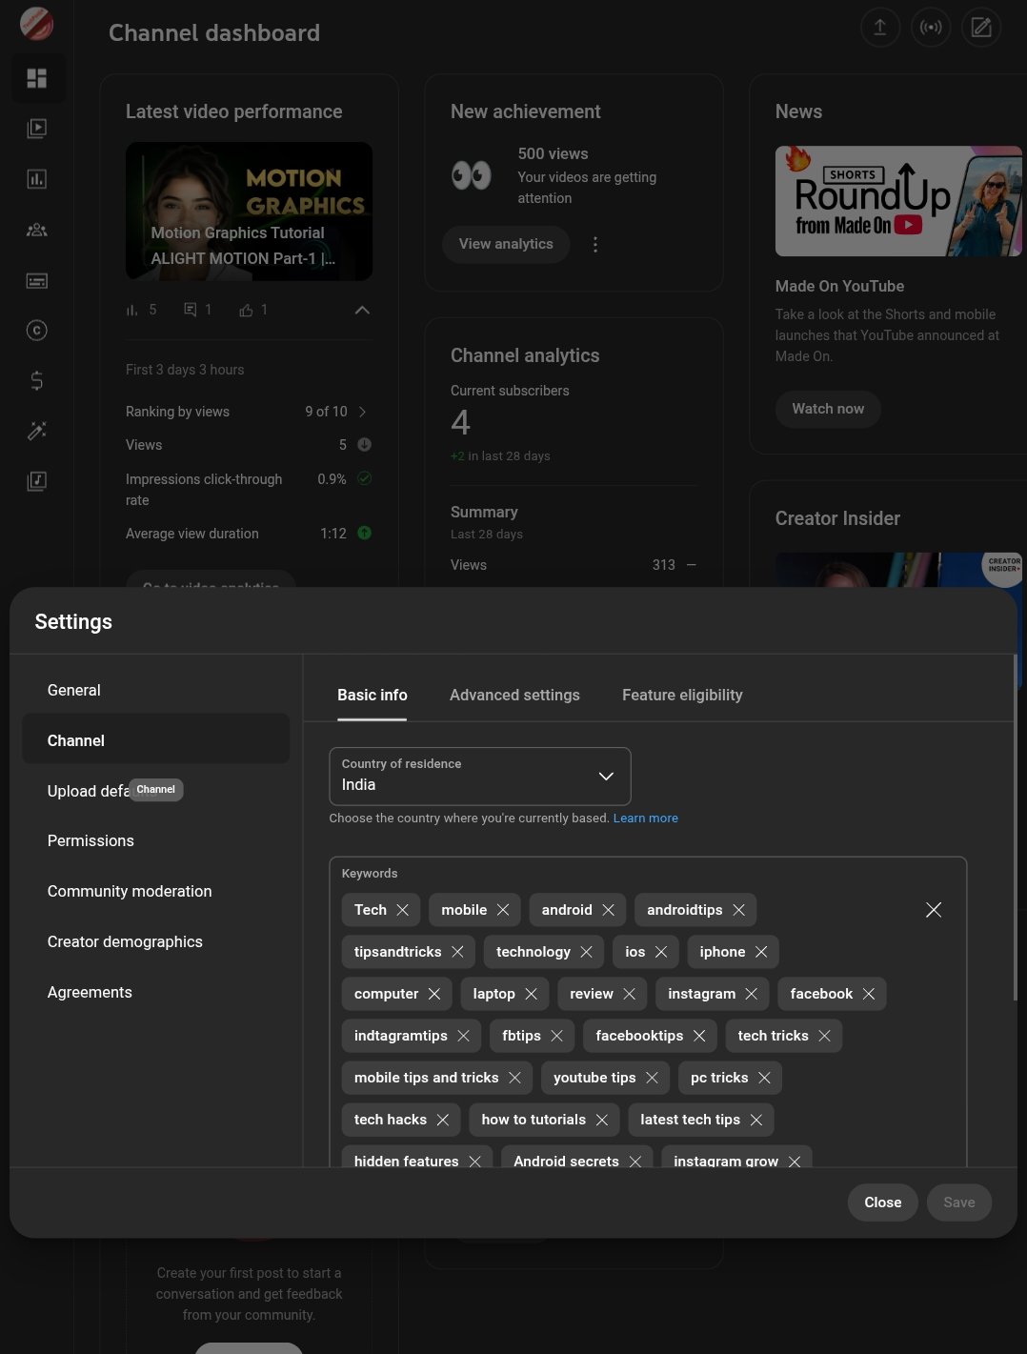Open the Content section in the sidebar
Viewport: 1027px width, 1354px height.
tap(36, 128)
